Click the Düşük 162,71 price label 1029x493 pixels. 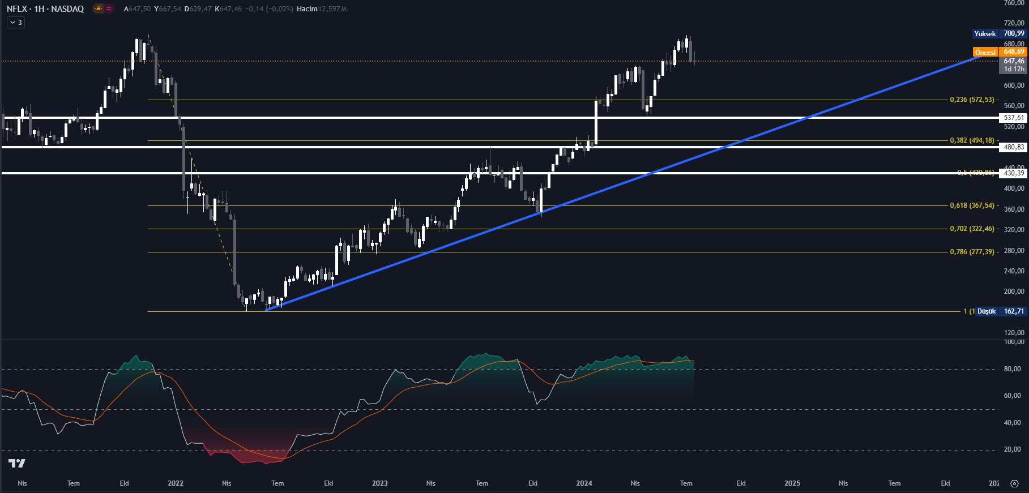point(1000,311)
